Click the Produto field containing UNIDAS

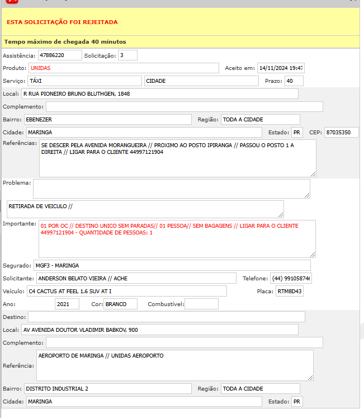(124, 68)
